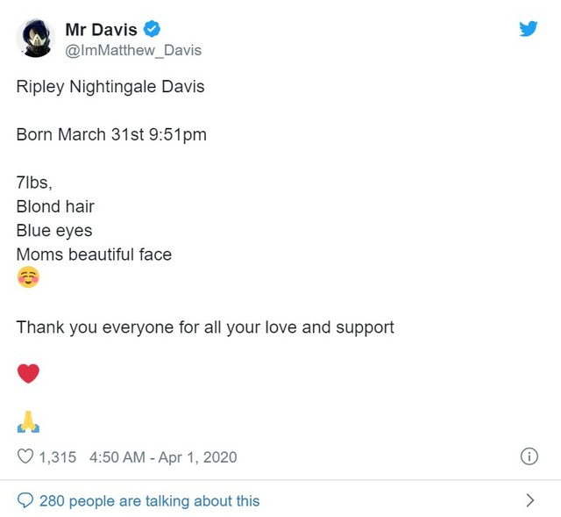Viewport: 561px width, 517px height.
Task: Click the Twitter bird logo
Action: (528, 30)
